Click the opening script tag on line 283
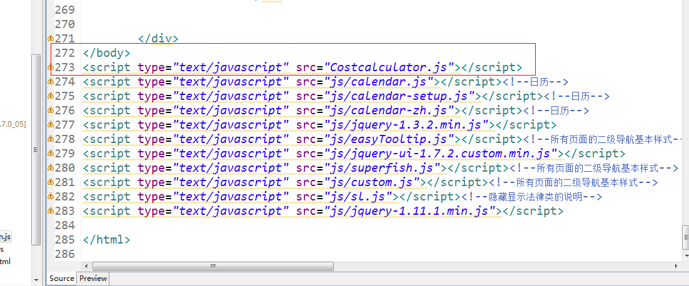Viewport: 689px width, 286px height. pyautogui.click(x=106, y=212)
